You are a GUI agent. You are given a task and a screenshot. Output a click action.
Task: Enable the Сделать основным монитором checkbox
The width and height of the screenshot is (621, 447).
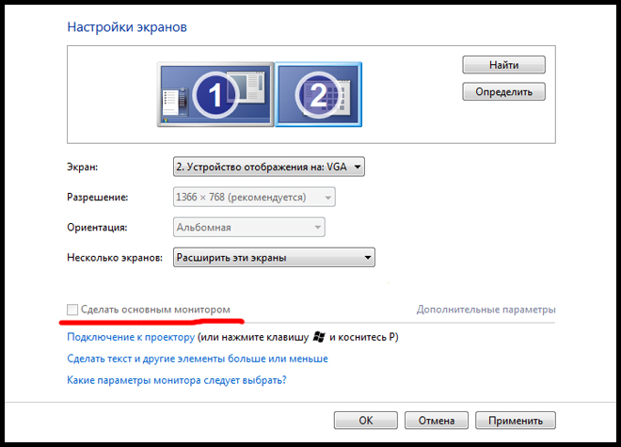click(72, 309)
